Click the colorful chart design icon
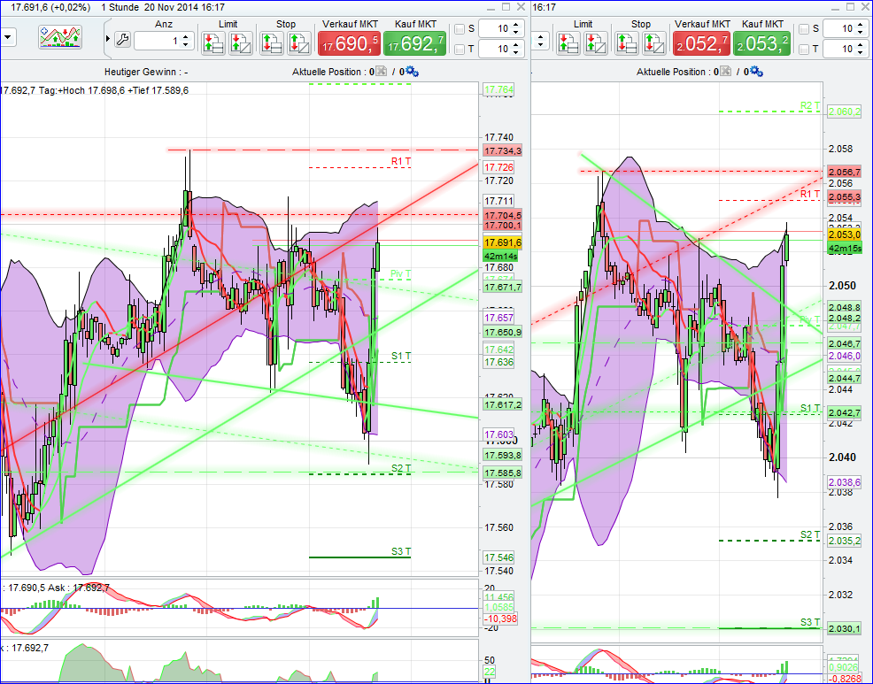Screen dimensions: 873x684 [58, 39]
